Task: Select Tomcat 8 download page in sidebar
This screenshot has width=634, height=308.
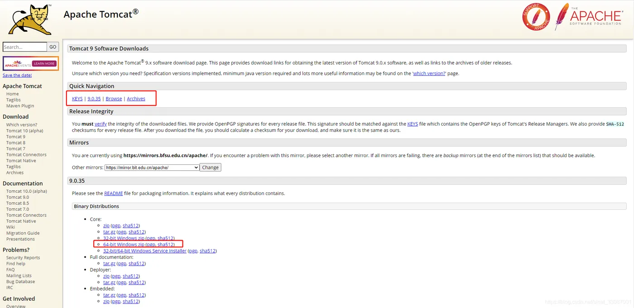Action: (16, 143)
